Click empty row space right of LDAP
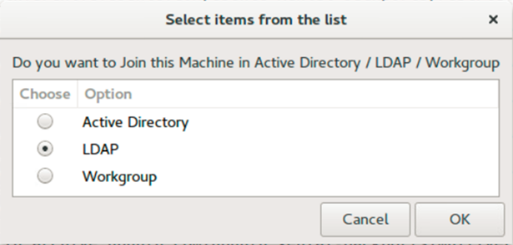The height and width of the screenshot is (245, 513). [307, 150]
